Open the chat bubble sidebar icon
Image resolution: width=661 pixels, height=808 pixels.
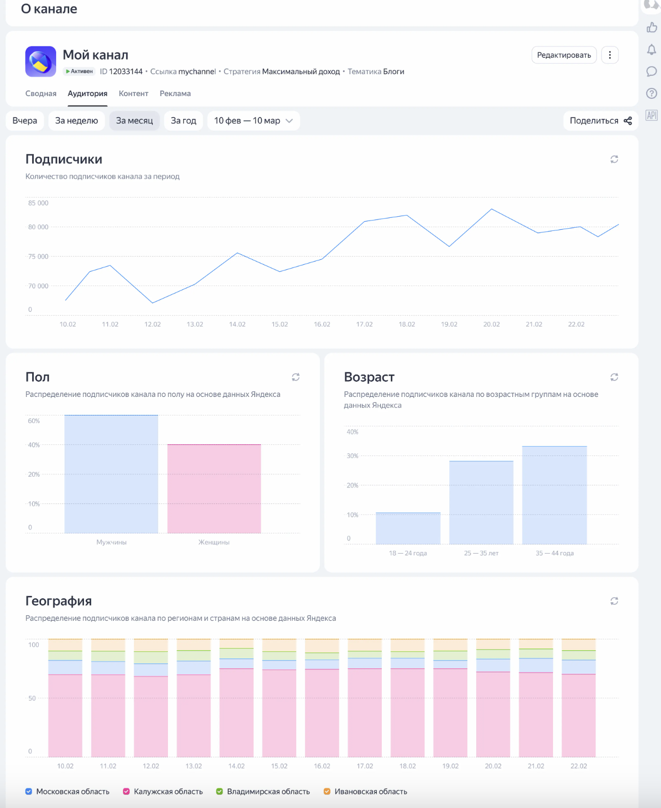(x=651, y=72)
